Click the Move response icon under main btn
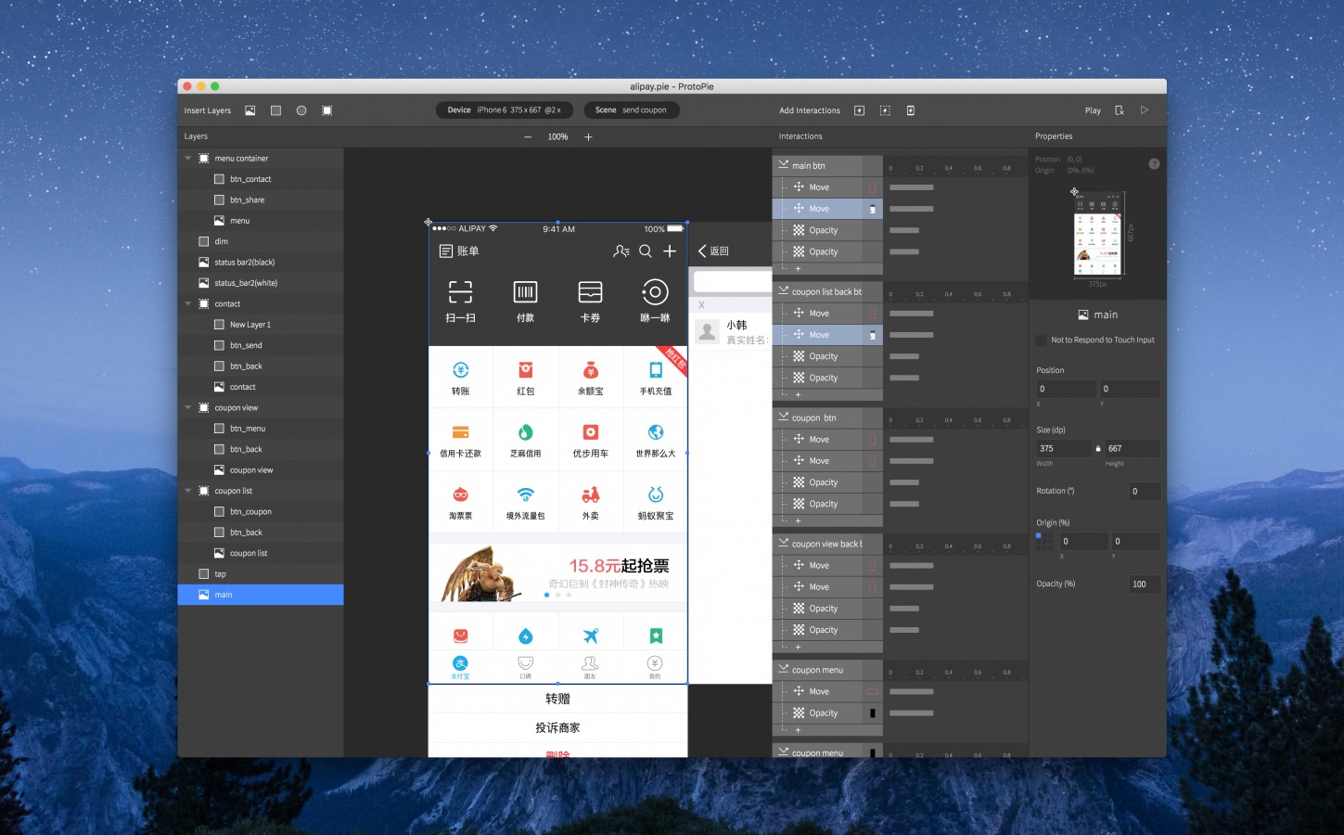The height and width of the screenshot is (835, 1344). point(800,186)
